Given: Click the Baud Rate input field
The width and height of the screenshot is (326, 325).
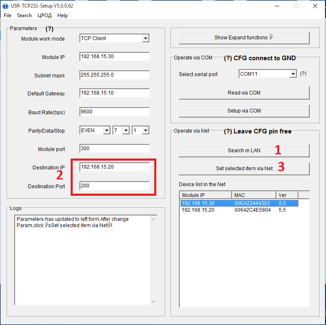Looking at the screenshot, I should [114, 112].
